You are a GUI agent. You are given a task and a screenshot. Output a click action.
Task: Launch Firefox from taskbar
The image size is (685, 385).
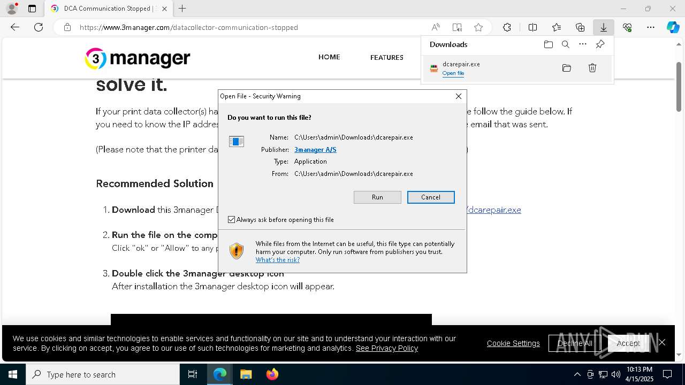click(272, 374)
